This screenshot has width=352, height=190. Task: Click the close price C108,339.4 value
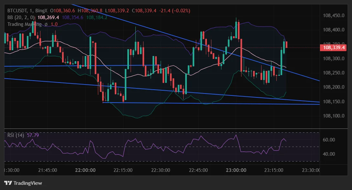click(x=144, y=11)
